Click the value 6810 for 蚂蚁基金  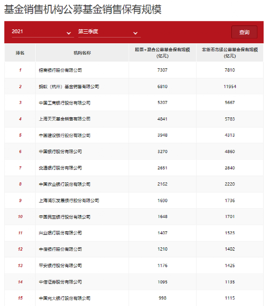click(162, 86)
